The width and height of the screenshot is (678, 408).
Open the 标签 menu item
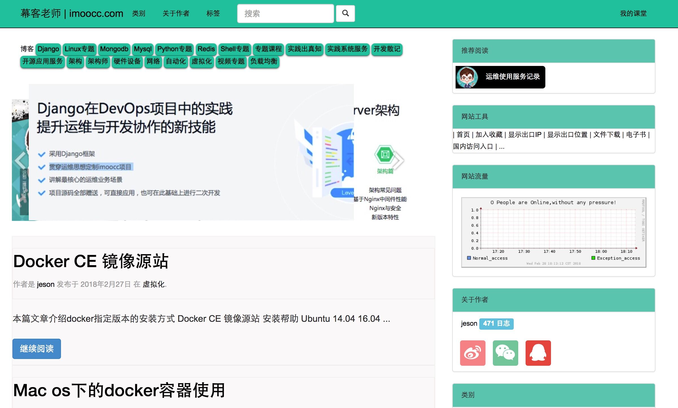213,14
